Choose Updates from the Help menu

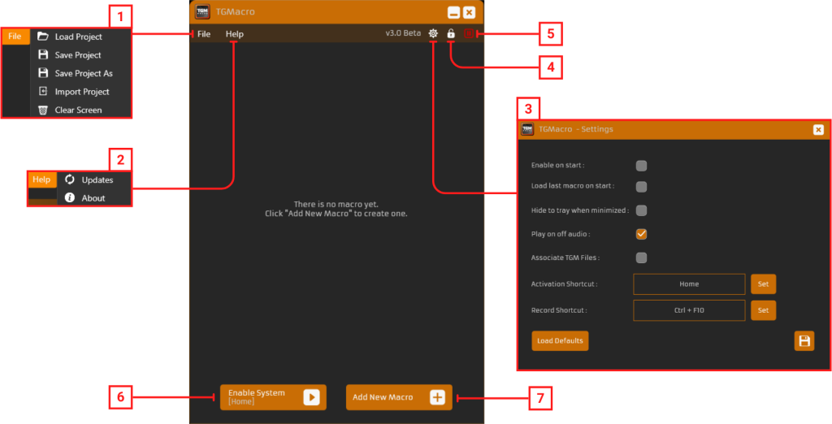(x=97, y=180)
